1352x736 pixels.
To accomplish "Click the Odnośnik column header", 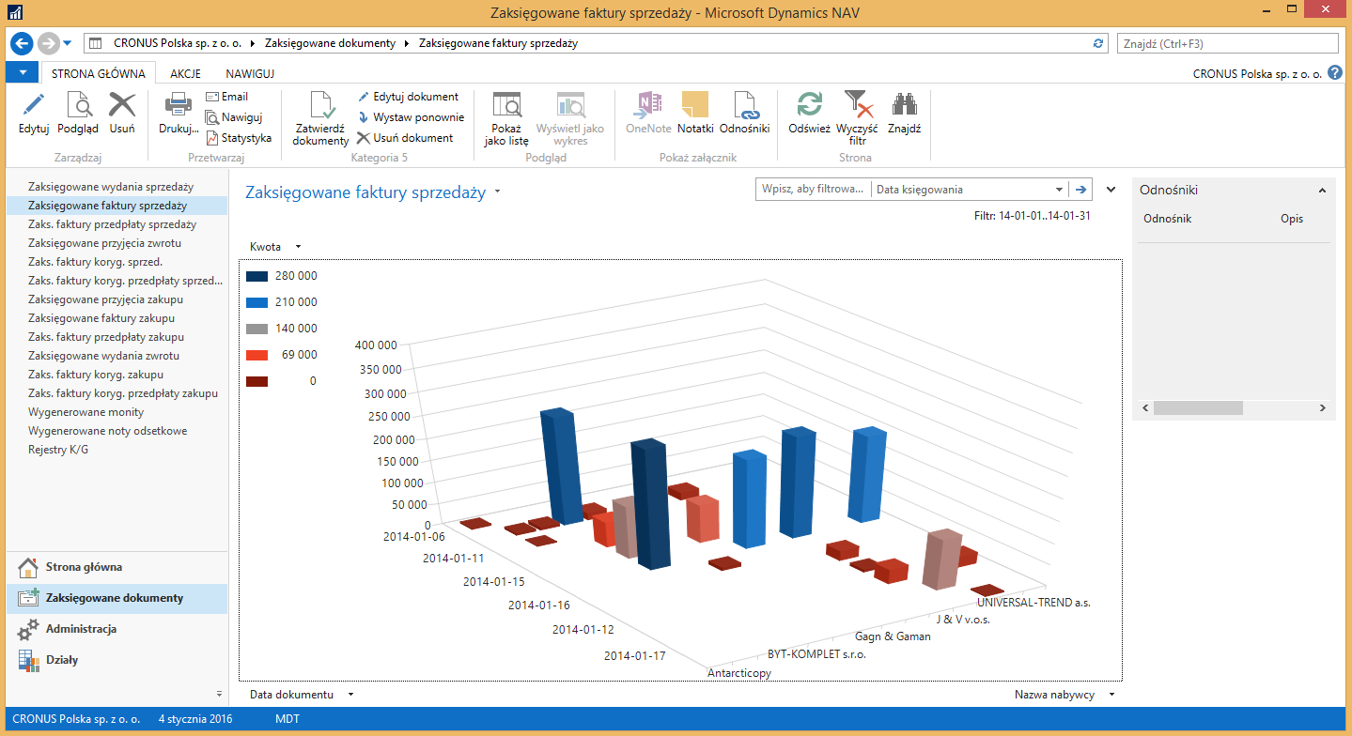I will tap(1167, 219).
